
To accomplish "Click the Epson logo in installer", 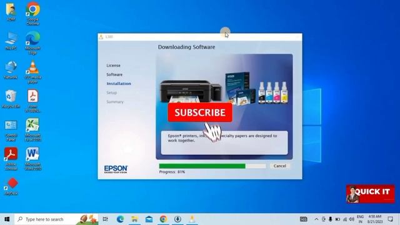I will click(116, 169).
